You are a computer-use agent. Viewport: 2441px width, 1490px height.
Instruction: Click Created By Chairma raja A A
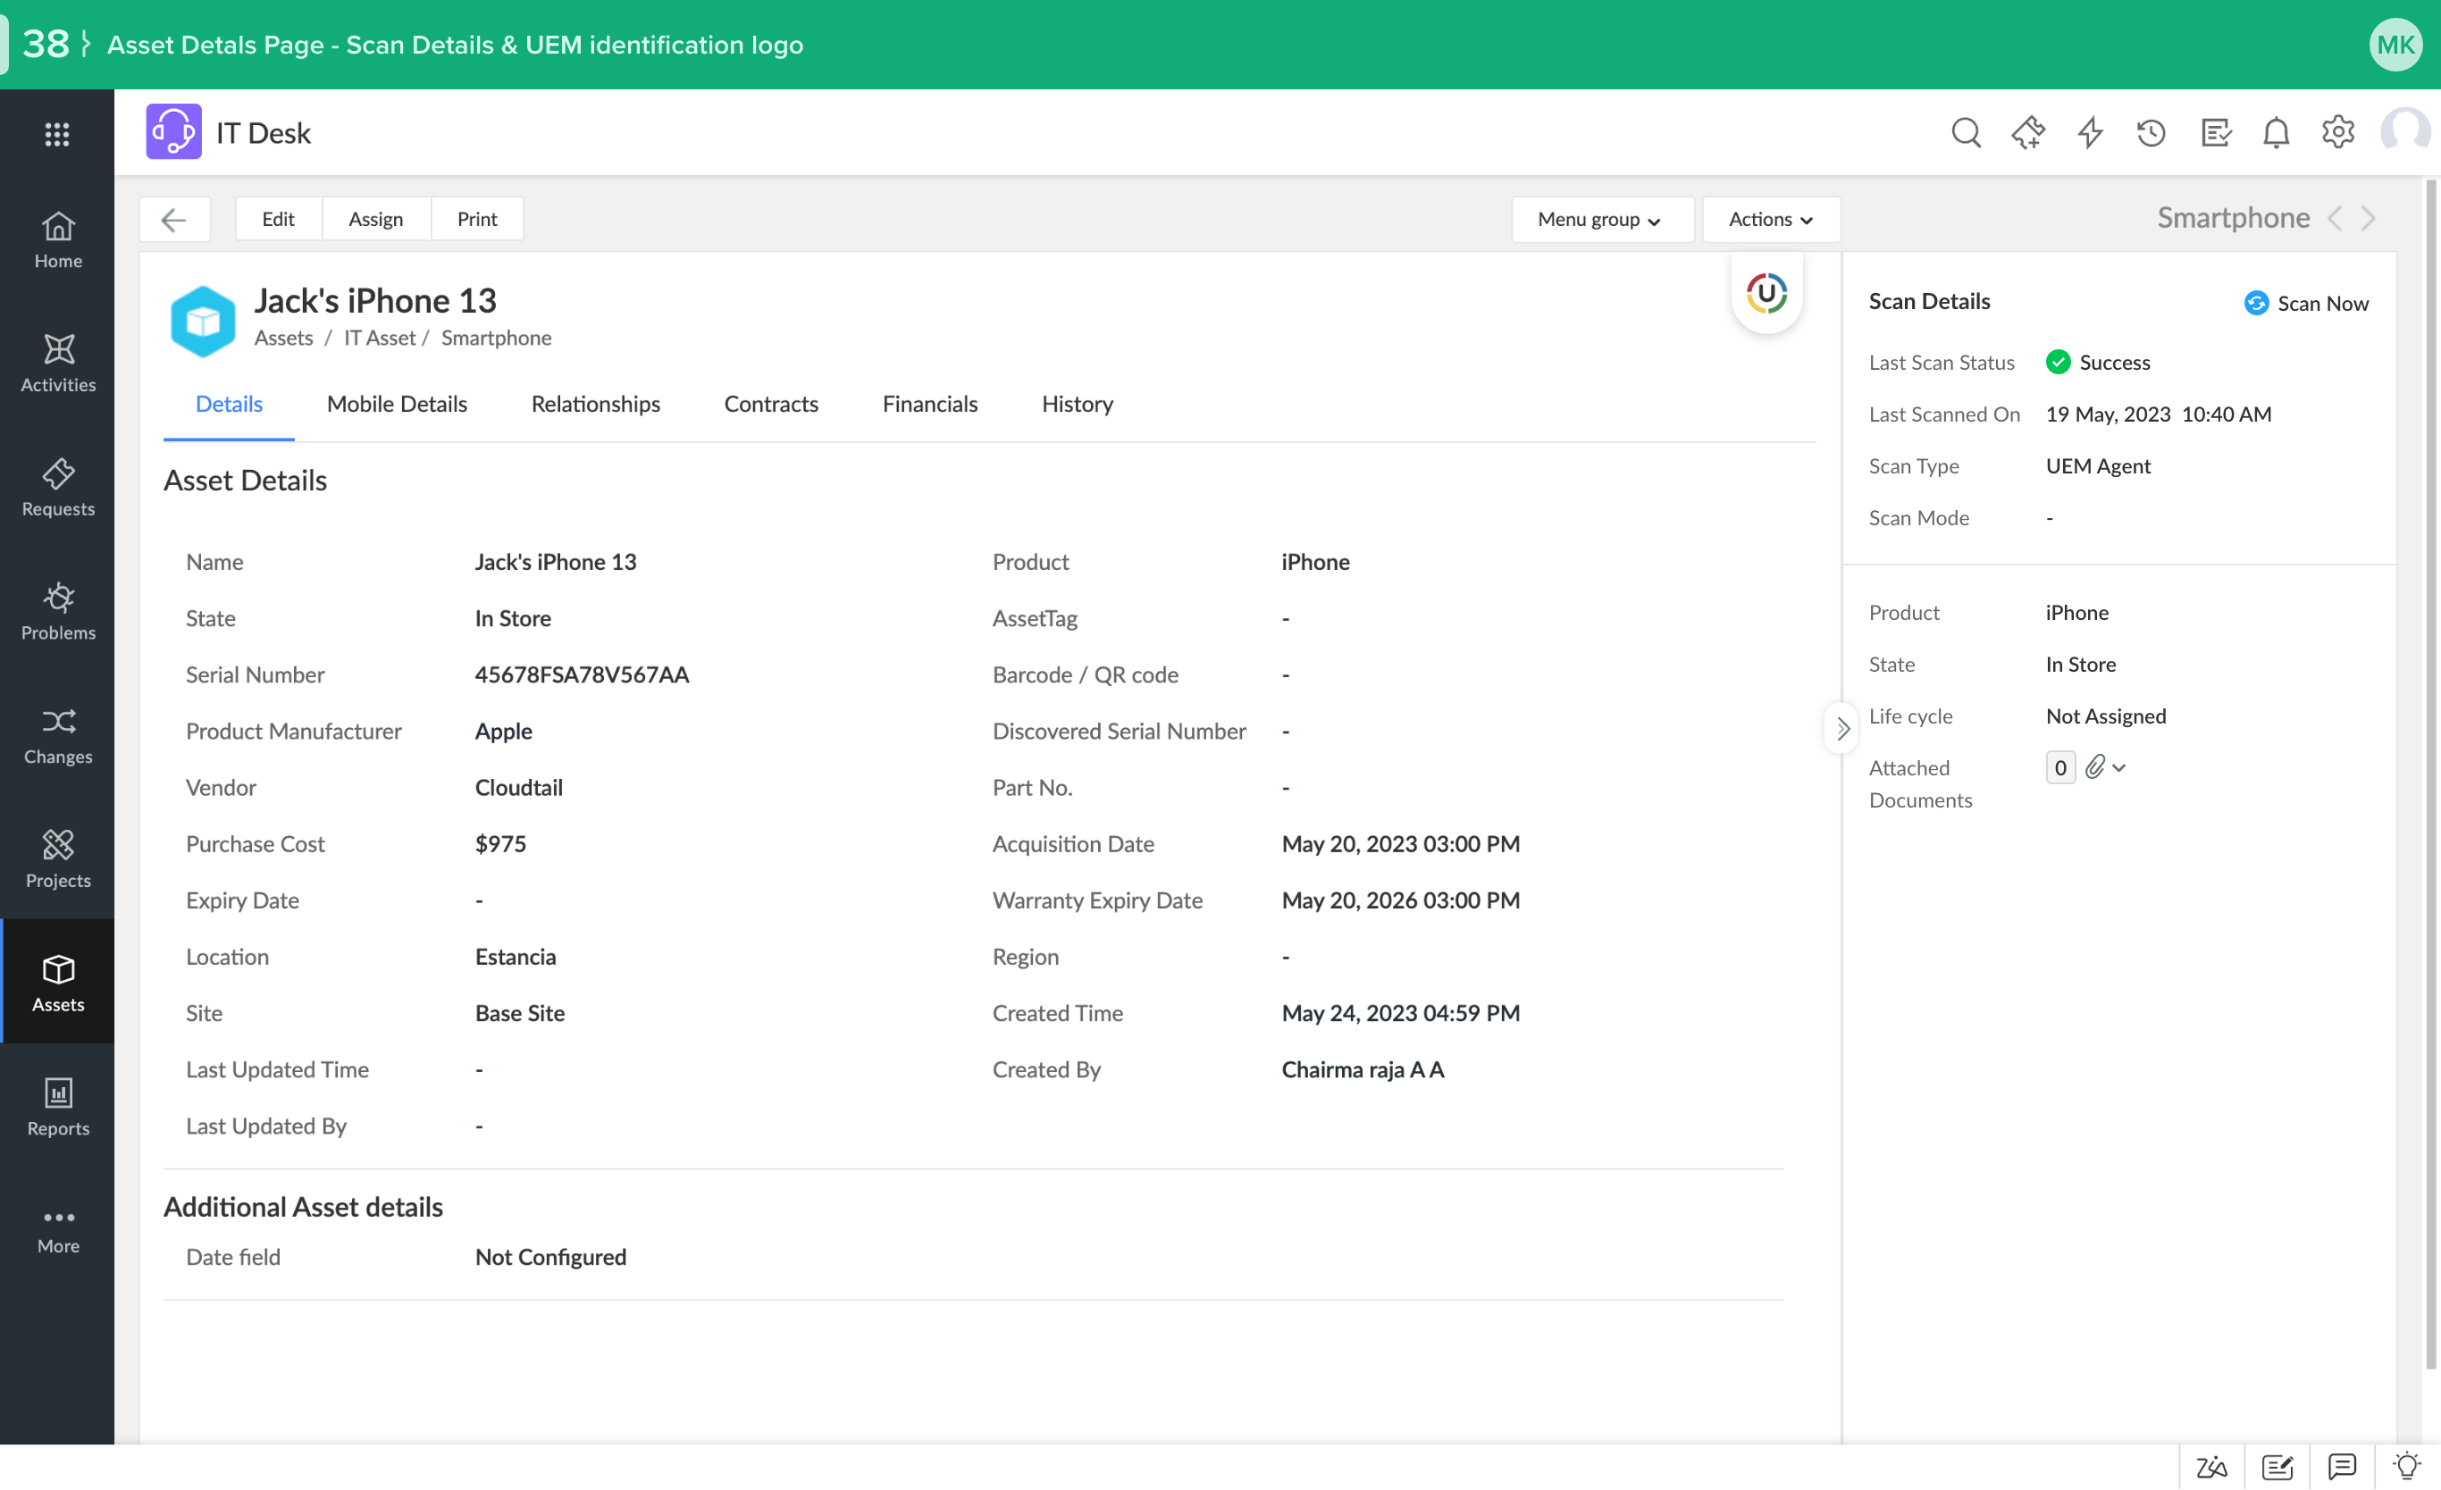tap(1363, 1070)
